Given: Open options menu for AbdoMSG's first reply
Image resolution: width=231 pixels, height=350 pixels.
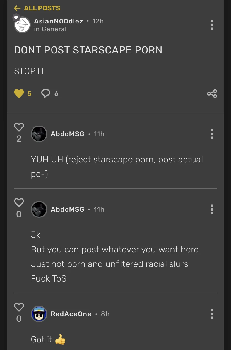Looking at the screenshot, I should (x=212, y=134).
